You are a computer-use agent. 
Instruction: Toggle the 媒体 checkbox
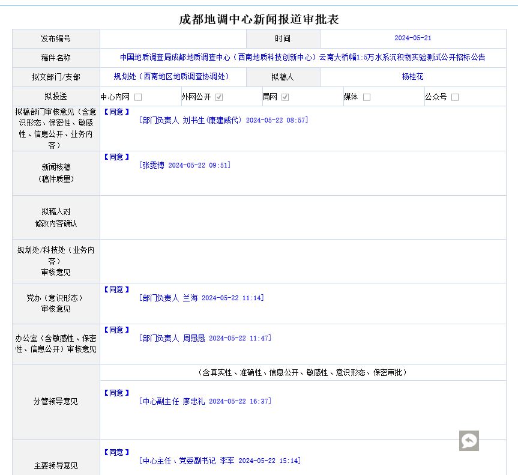click(367, 97)
